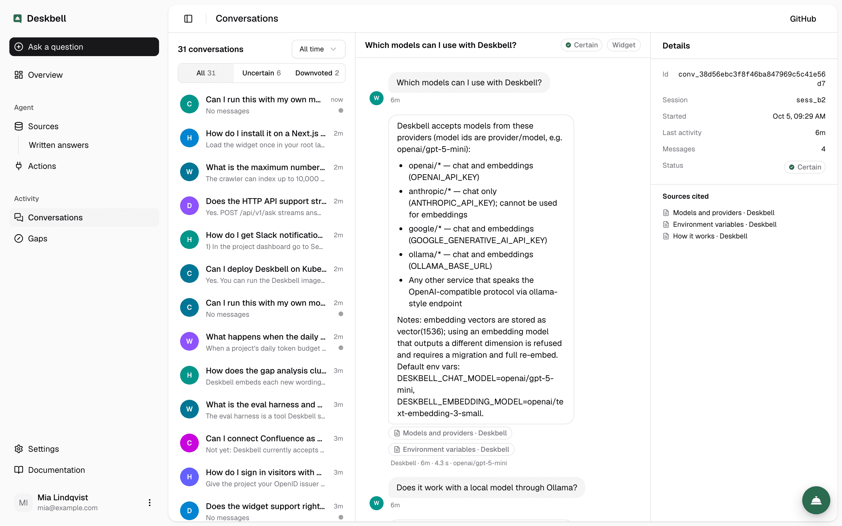This screenshot has height=526, width=842.
Task: Click Mia Lindqvist account name
Action: point(63,497)
